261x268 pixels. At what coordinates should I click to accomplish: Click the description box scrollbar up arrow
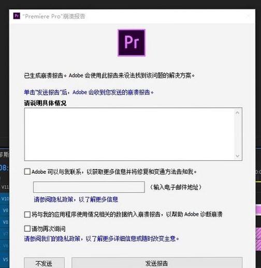[238, 113]
